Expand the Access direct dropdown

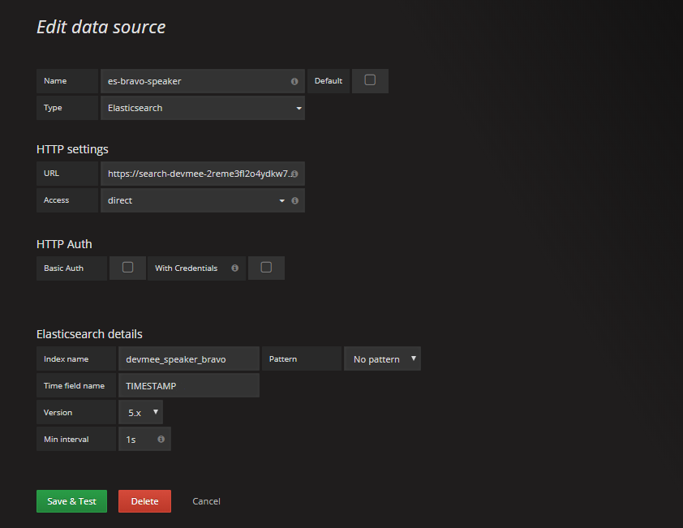tap(193, 200)
